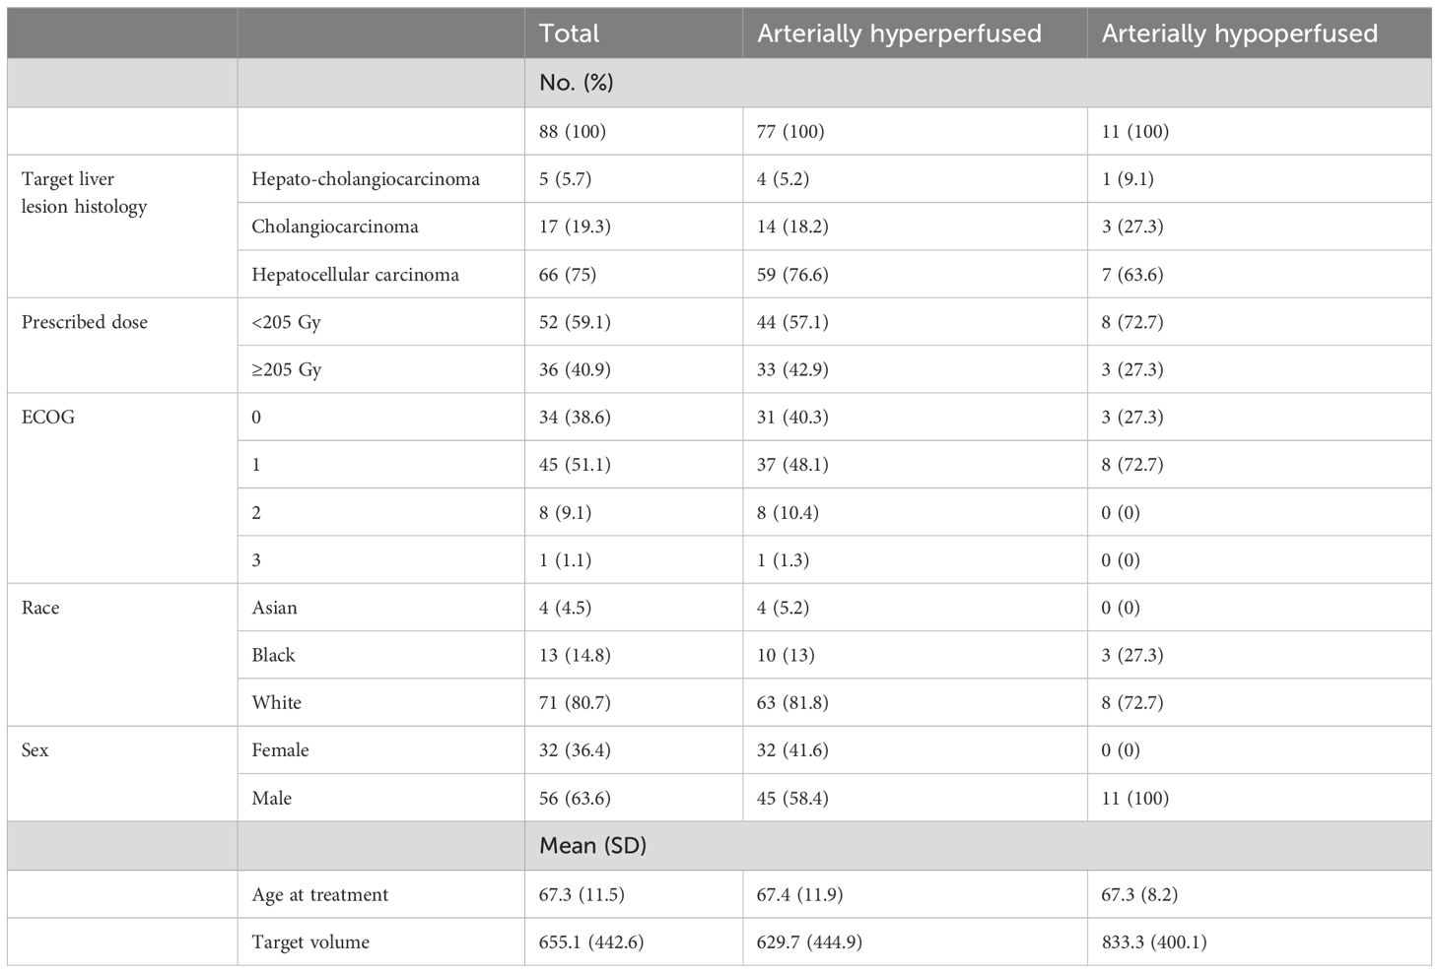Select the Race category cell
Image resolution: width=1439 pixels, height=973 pixels.
(x=40, y=608)
